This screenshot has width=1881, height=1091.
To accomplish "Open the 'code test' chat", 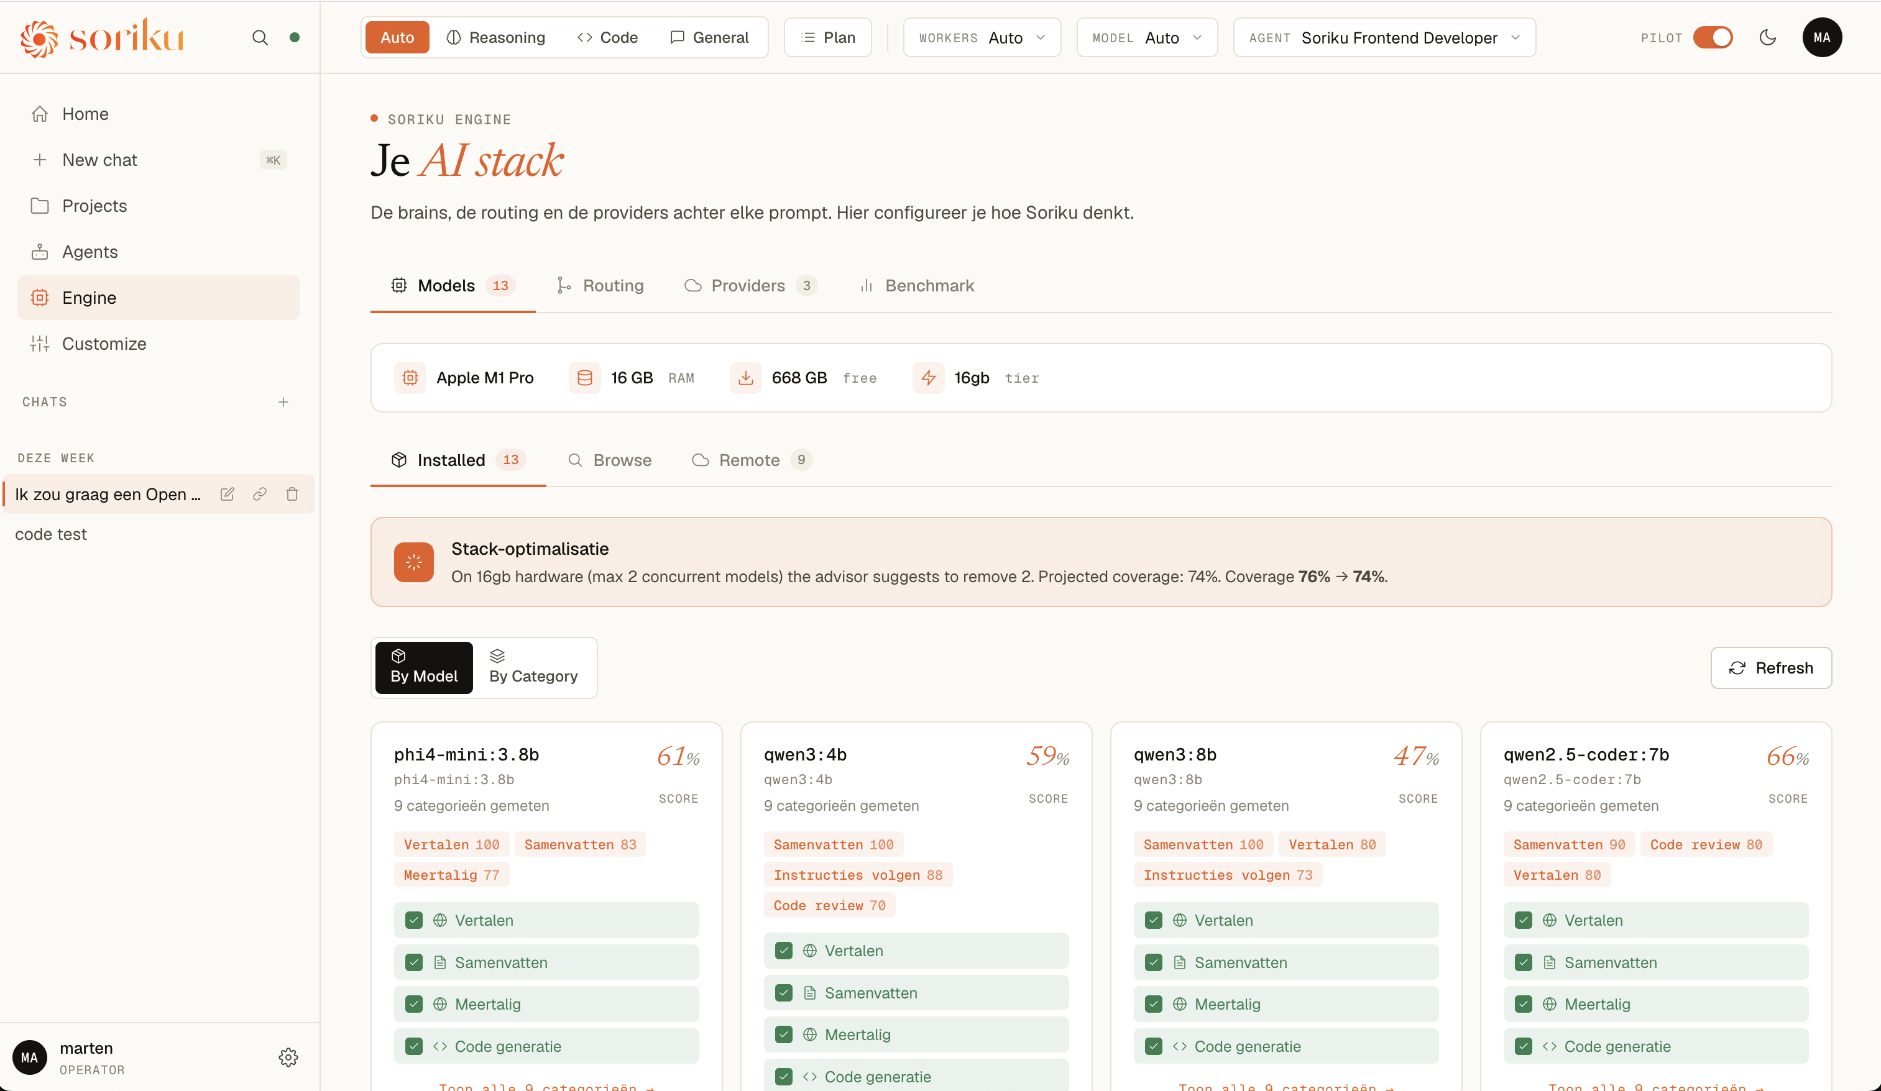I will point(159,534).
